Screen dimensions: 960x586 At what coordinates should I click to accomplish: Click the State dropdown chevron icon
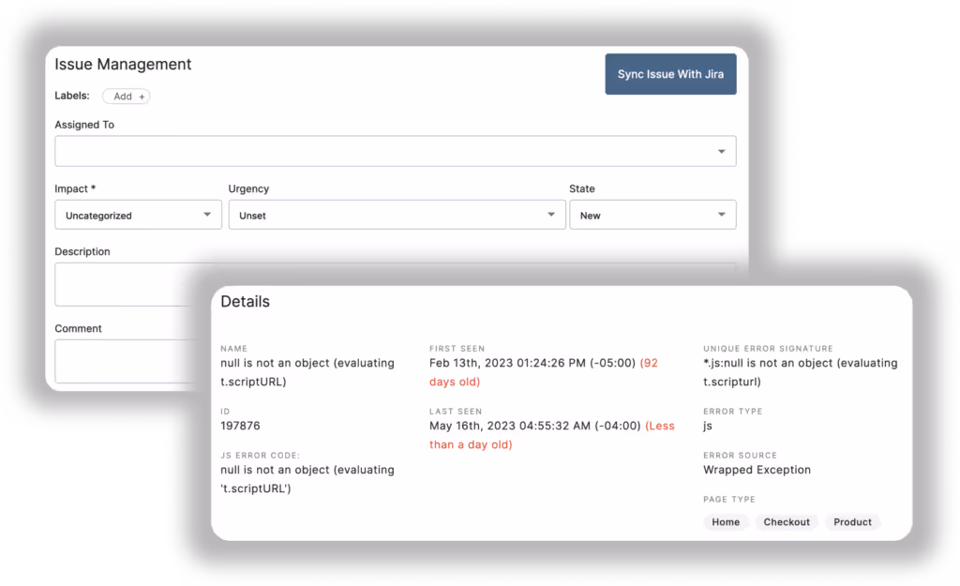(721, 215)
